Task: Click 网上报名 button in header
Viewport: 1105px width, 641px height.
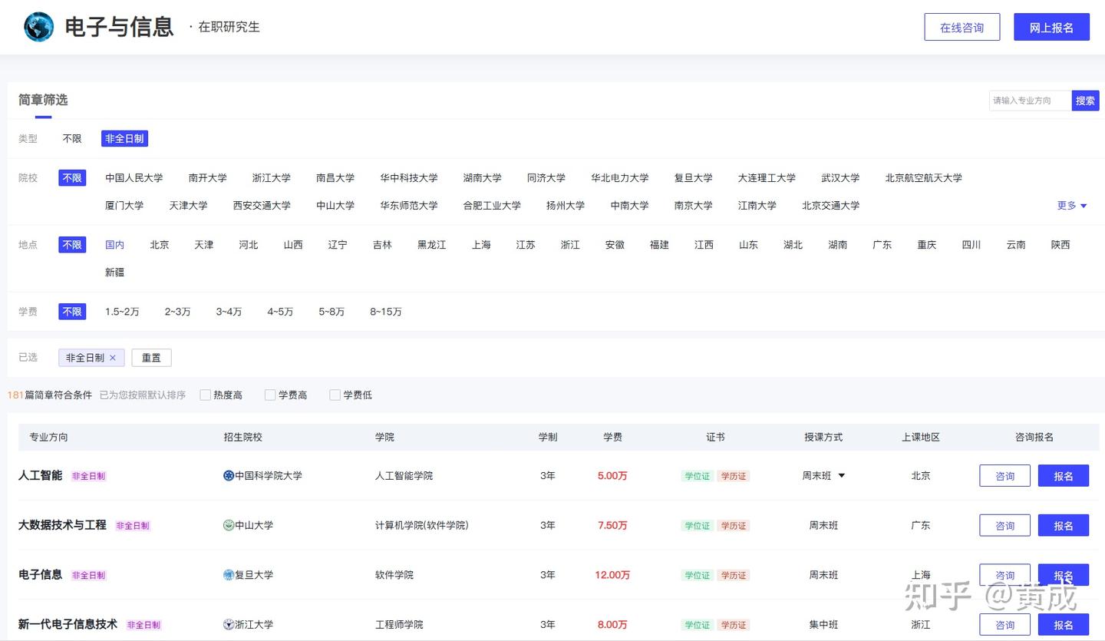Action: click(1051, 27)
